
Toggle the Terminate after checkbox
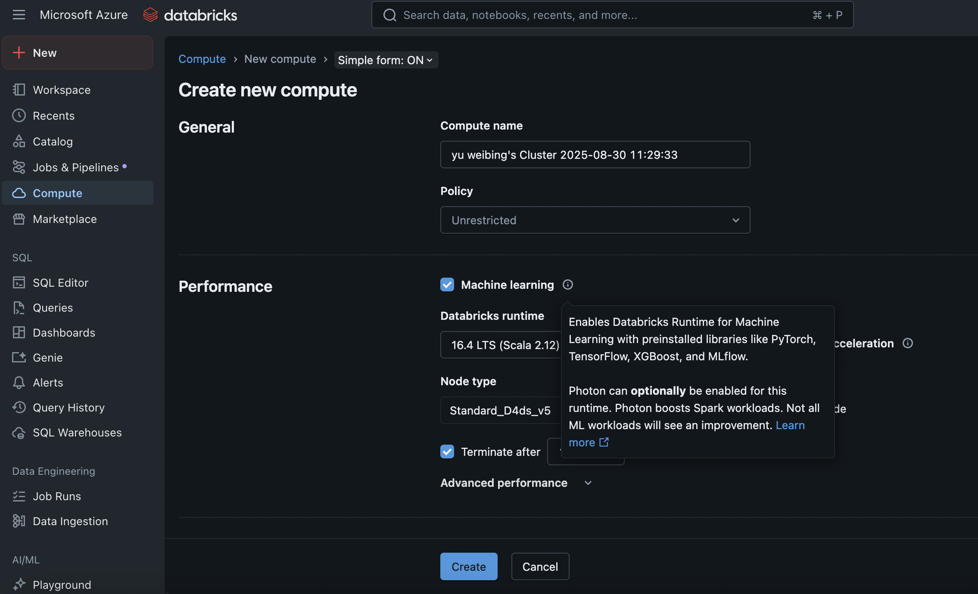[447, 452]
